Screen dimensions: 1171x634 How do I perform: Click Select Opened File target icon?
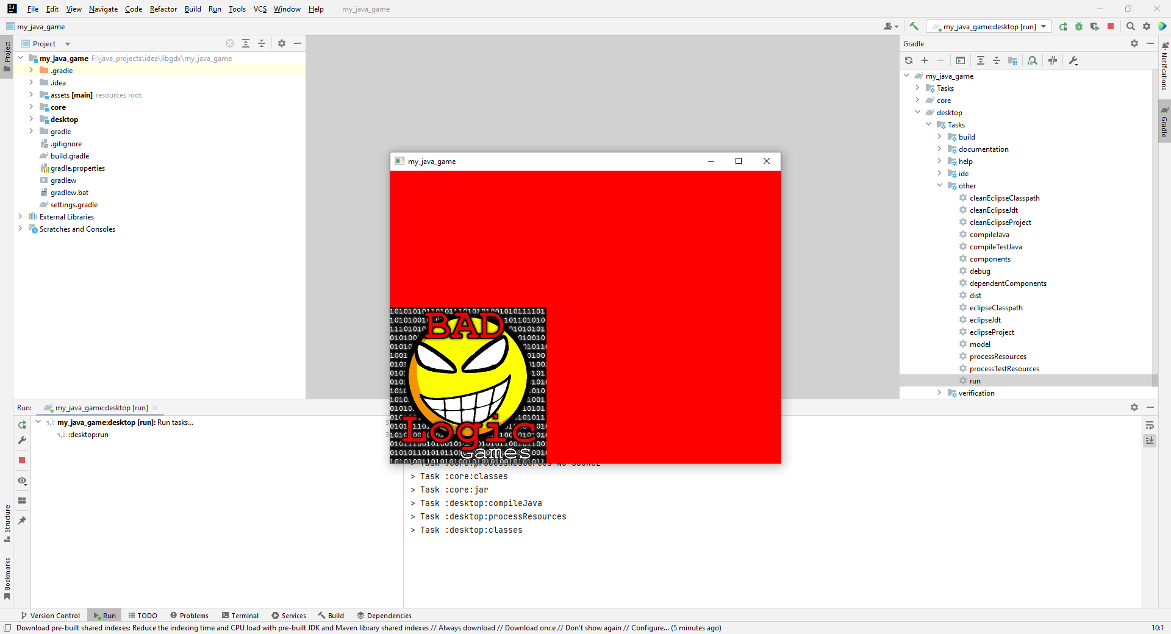(x=230, y=43)
